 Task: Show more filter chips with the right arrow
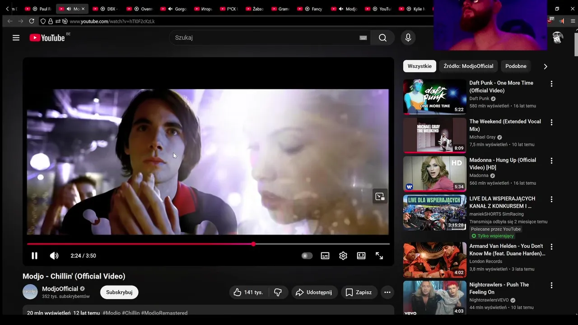tap(545, 66)
